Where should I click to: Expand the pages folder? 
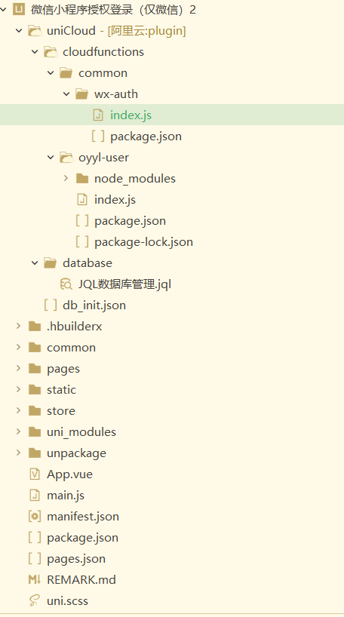19,369
